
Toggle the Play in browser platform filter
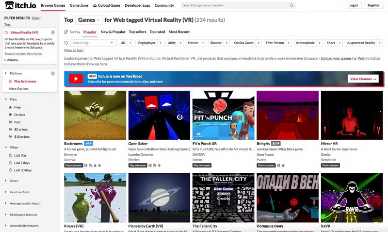(x=25, y=82)
